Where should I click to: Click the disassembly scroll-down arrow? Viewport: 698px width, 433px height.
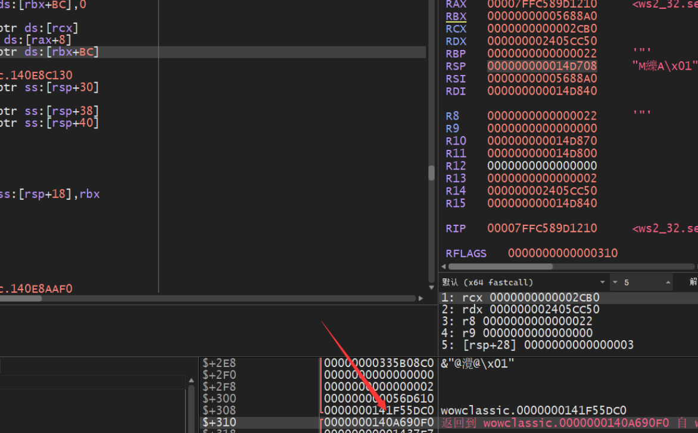point(431,288)
